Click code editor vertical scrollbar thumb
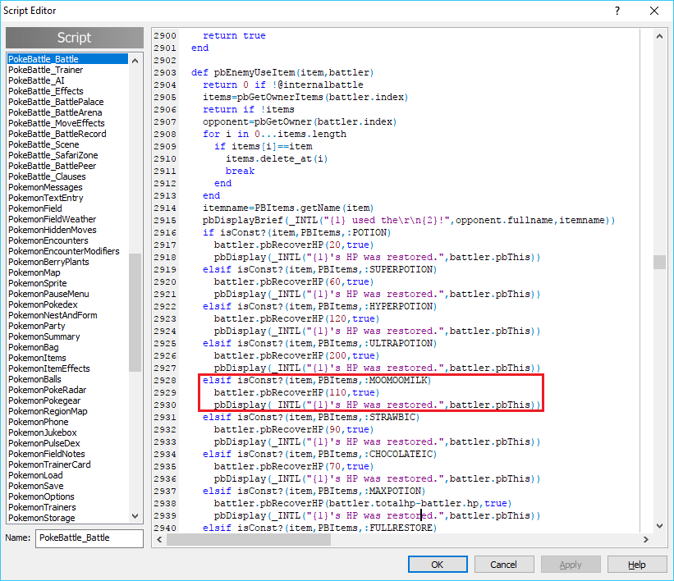 659,262
